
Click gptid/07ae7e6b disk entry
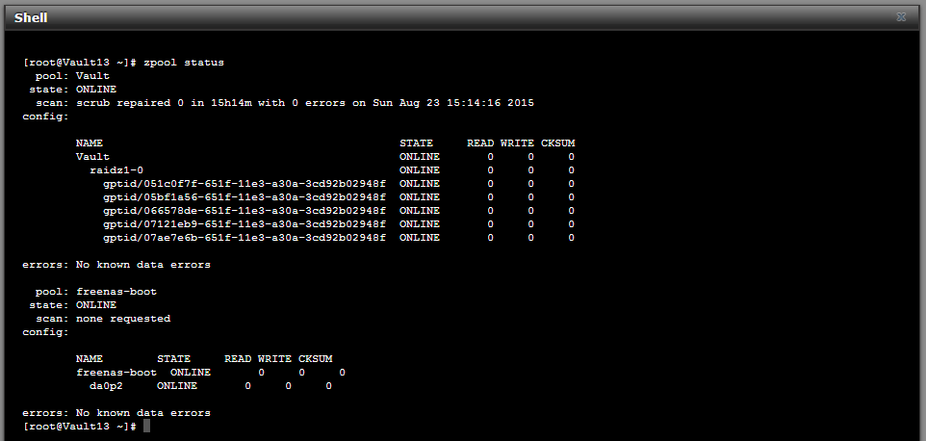pyautogui.click(x=244, y=237)
